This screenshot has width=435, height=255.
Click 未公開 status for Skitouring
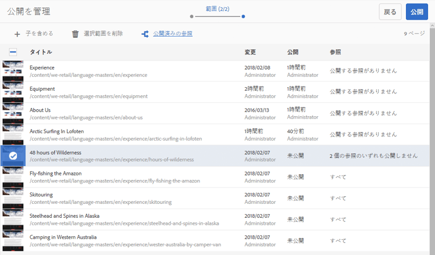tap(295, 198)
